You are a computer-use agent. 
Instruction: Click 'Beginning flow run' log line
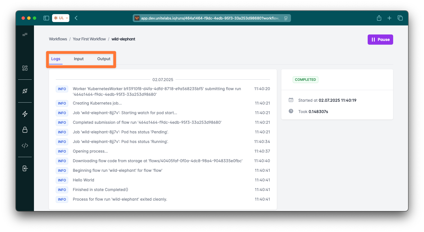pyautogui.click(x=117, y=170)
